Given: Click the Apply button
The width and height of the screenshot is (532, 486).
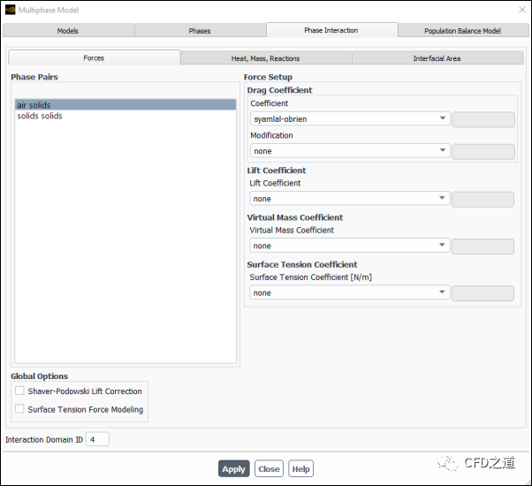Looking at the screenshot, I should click(234, 468).
